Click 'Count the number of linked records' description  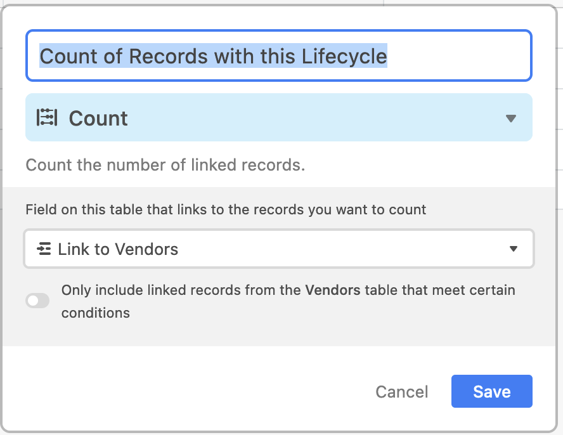tap(165, 165)
